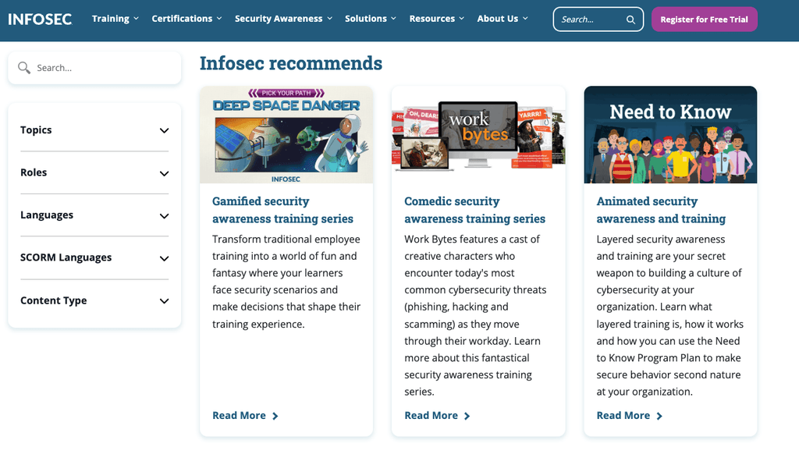Open the Certifications dropdown menu

(186, 19)
